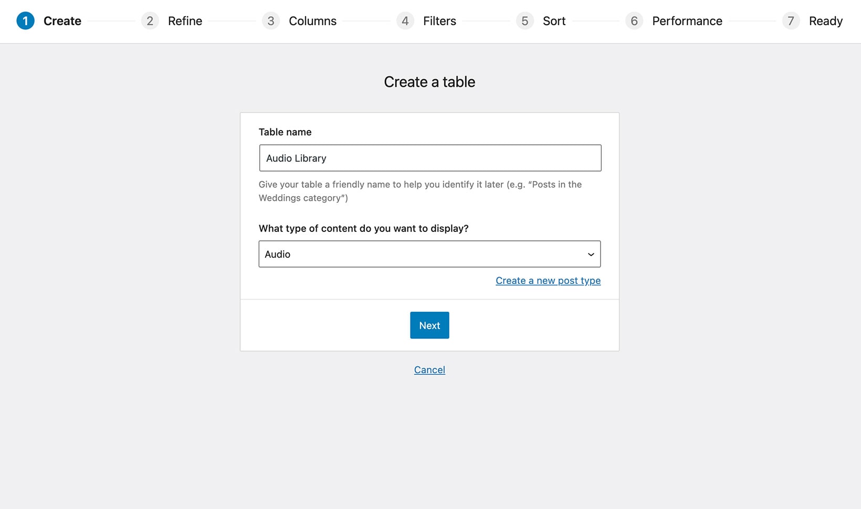Switch to the Columns wizard step
The width and height of the screenshot is (861, 509).
point(312,21)
